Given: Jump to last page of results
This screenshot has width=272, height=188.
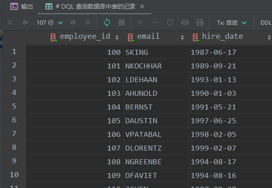Looking at the screenshot, I should point(88,22).
